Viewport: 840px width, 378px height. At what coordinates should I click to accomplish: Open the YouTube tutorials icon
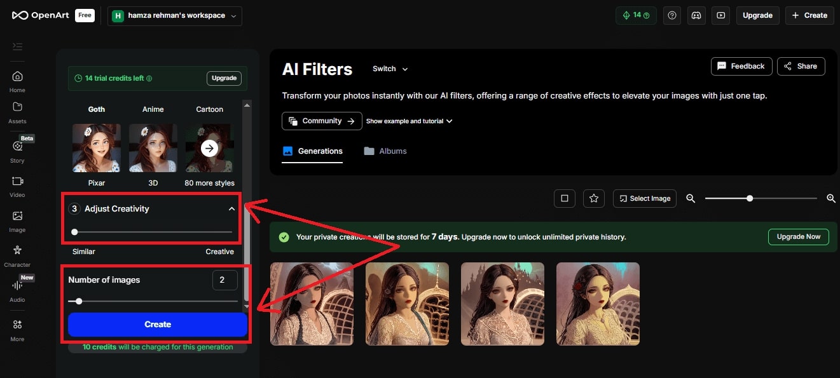[x=720, y=15]
